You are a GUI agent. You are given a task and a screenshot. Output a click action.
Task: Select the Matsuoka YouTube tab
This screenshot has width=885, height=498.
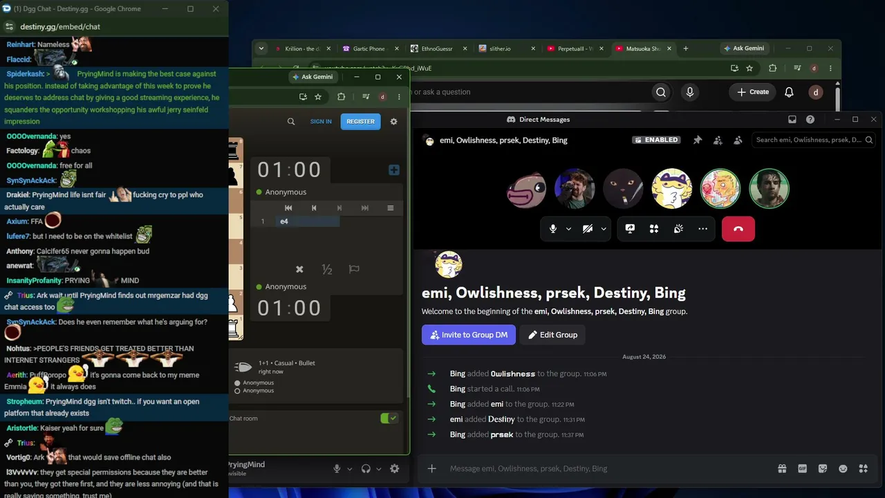[x=644, y=48]
